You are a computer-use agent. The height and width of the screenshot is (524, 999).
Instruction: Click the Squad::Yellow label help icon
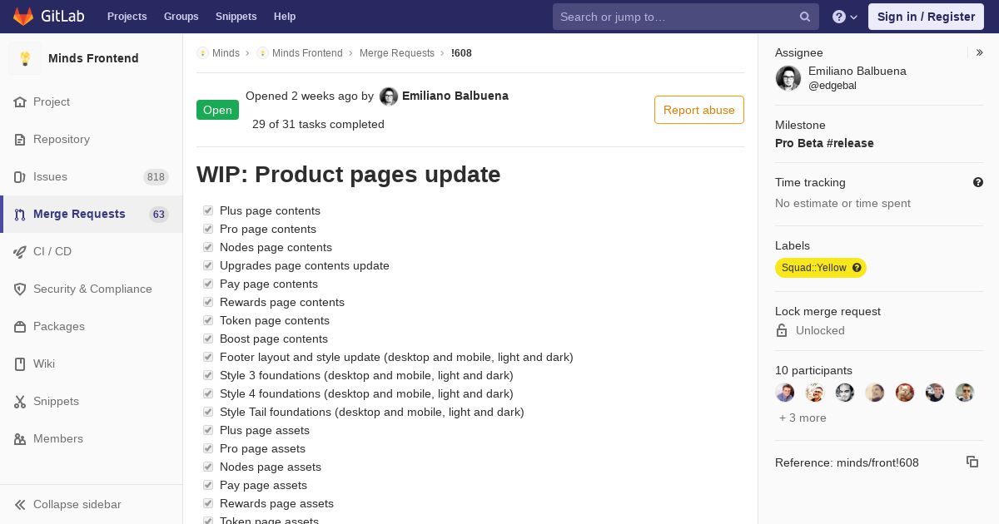click(x=857, y=268)
